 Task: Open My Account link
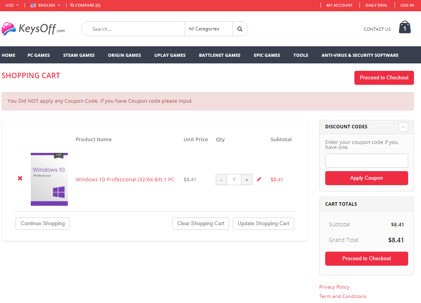coord(339,5)
